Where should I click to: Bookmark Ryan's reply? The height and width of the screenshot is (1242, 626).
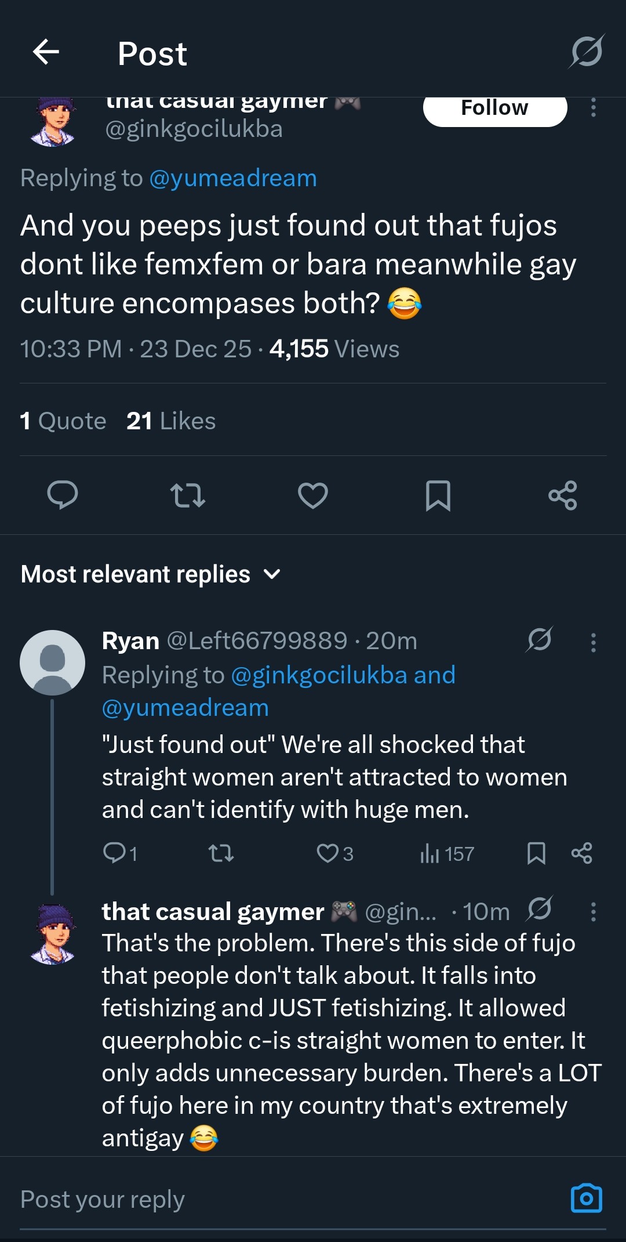click(x=536, y=853)
